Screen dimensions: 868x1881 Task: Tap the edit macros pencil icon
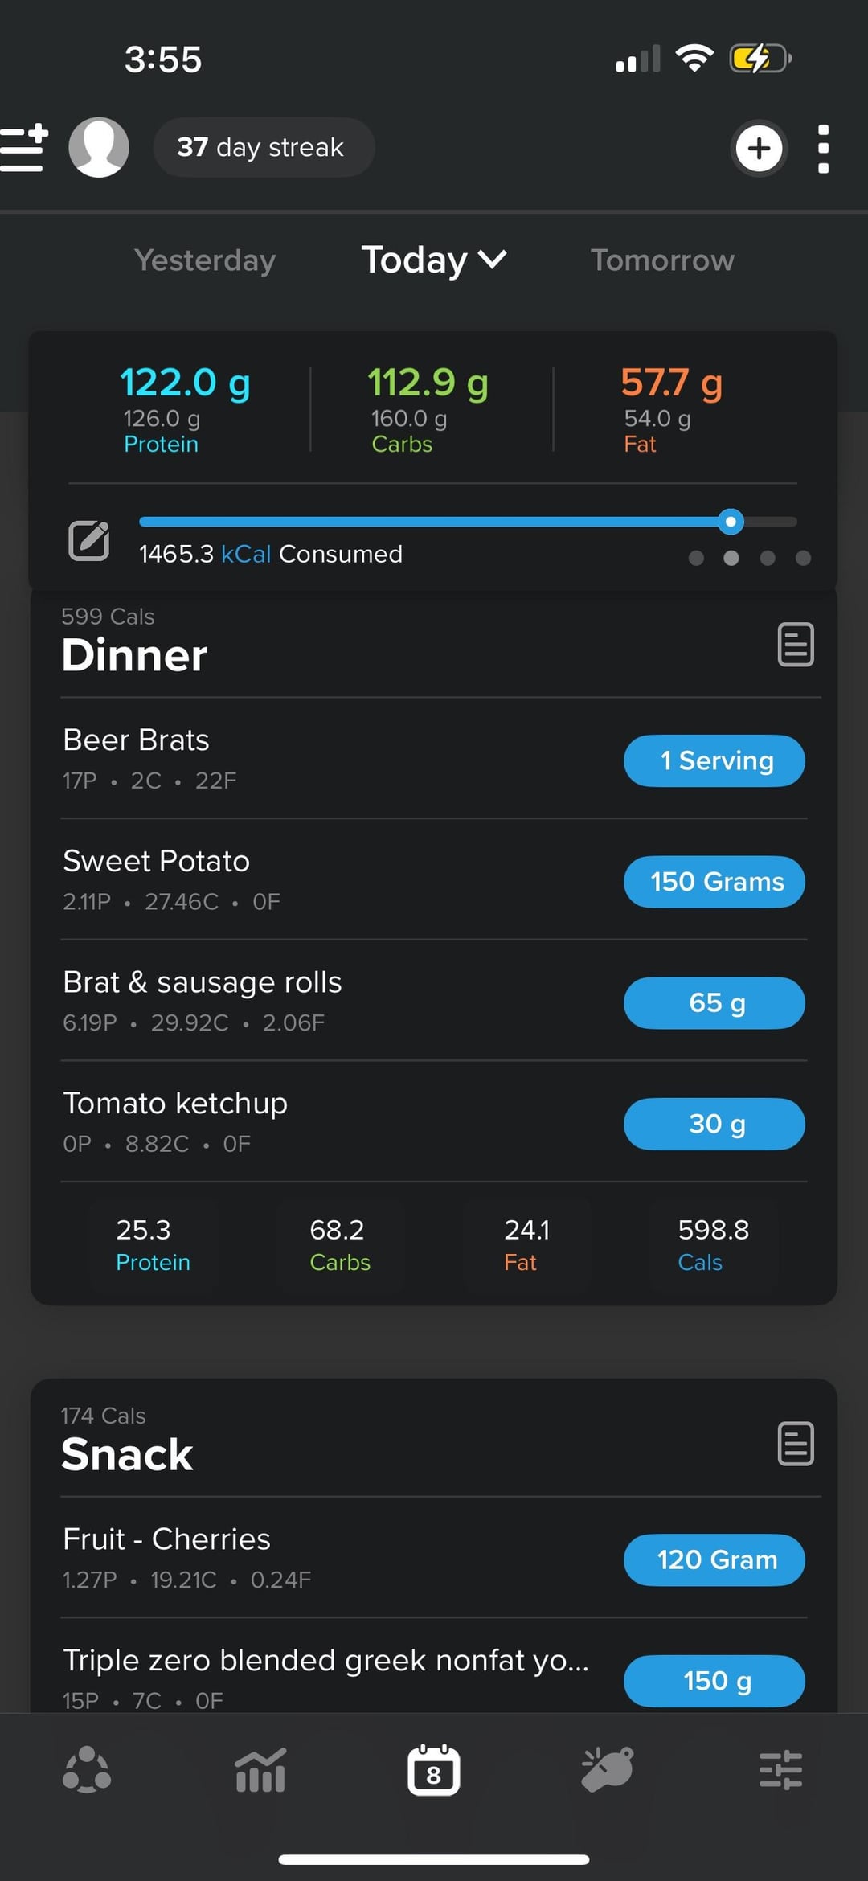tap(88, 540)
